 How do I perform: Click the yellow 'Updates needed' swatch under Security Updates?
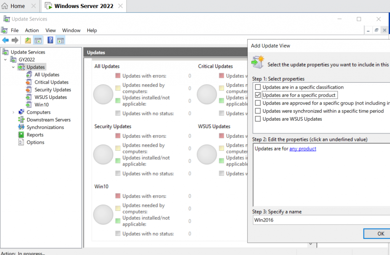click(x=118, y=148)
